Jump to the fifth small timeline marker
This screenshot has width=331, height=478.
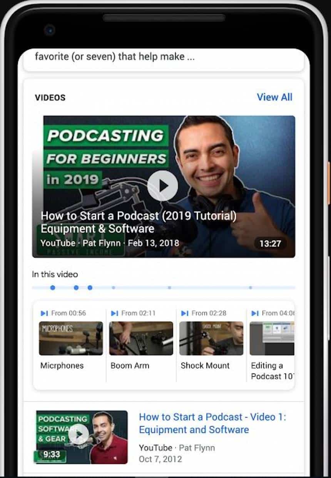169,287
